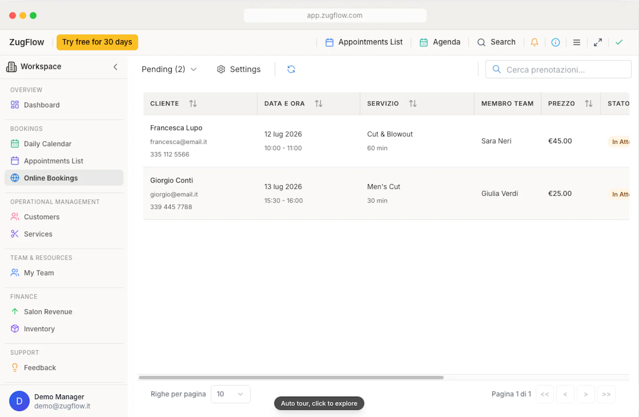Image resolution: width=639 pixels, height=417 pixels.
Task: Open the hamburger menu icon
Action: coord(577,42)
